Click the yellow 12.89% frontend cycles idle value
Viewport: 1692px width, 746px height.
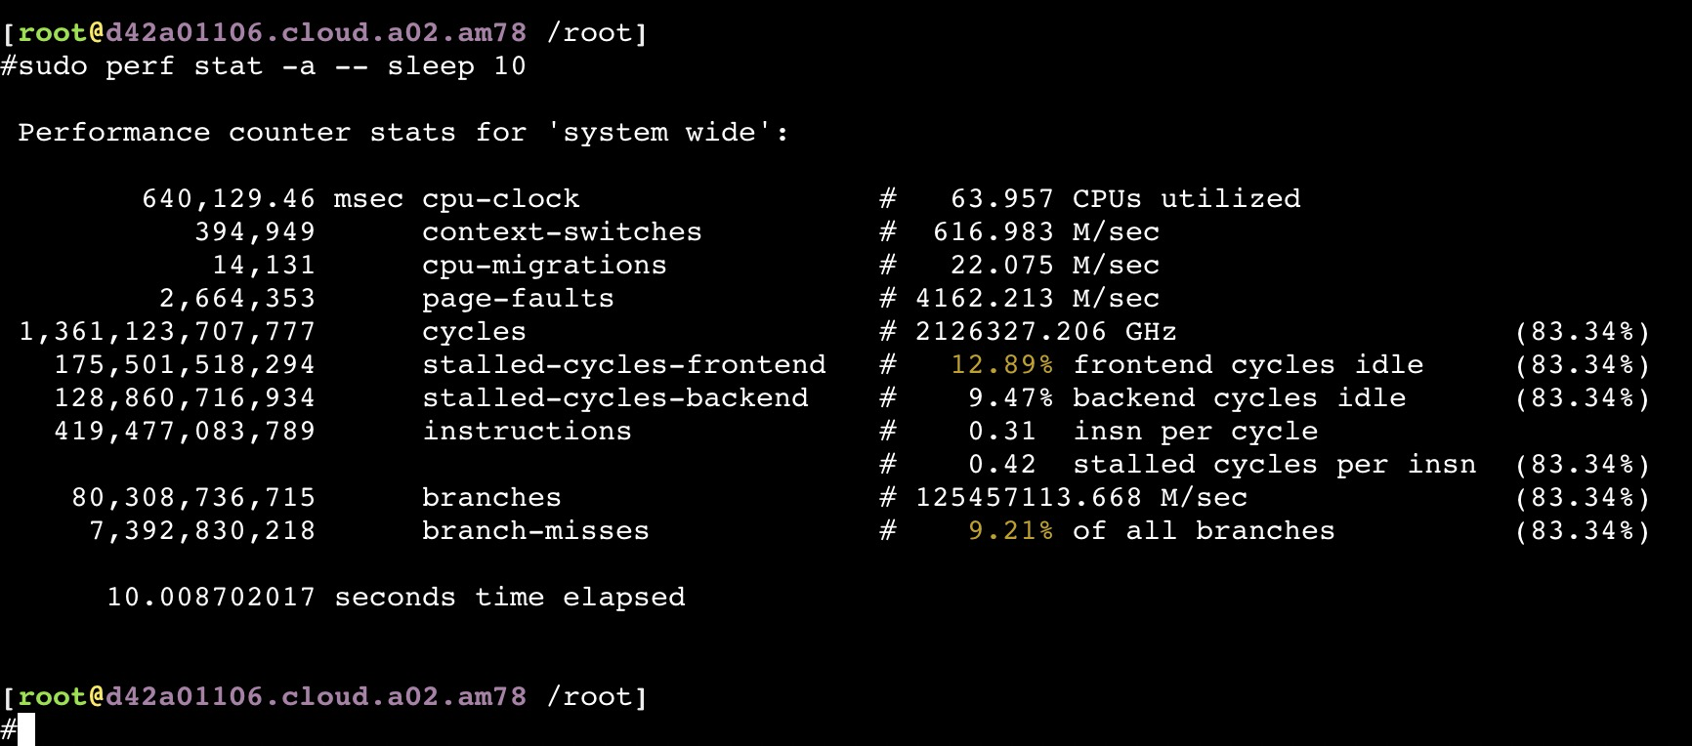[1002, 365]
